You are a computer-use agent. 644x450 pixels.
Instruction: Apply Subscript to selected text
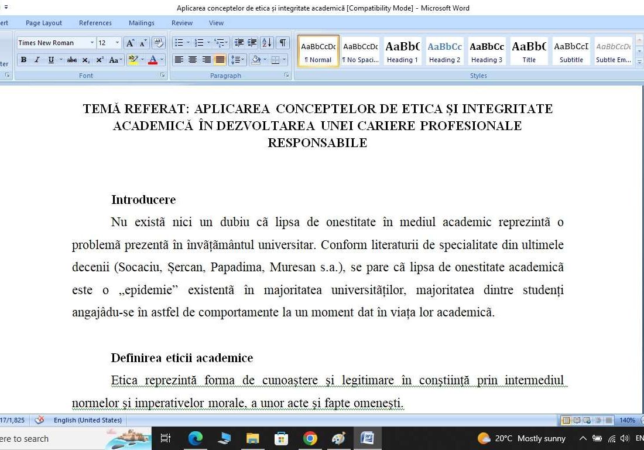tap(85, 59)
